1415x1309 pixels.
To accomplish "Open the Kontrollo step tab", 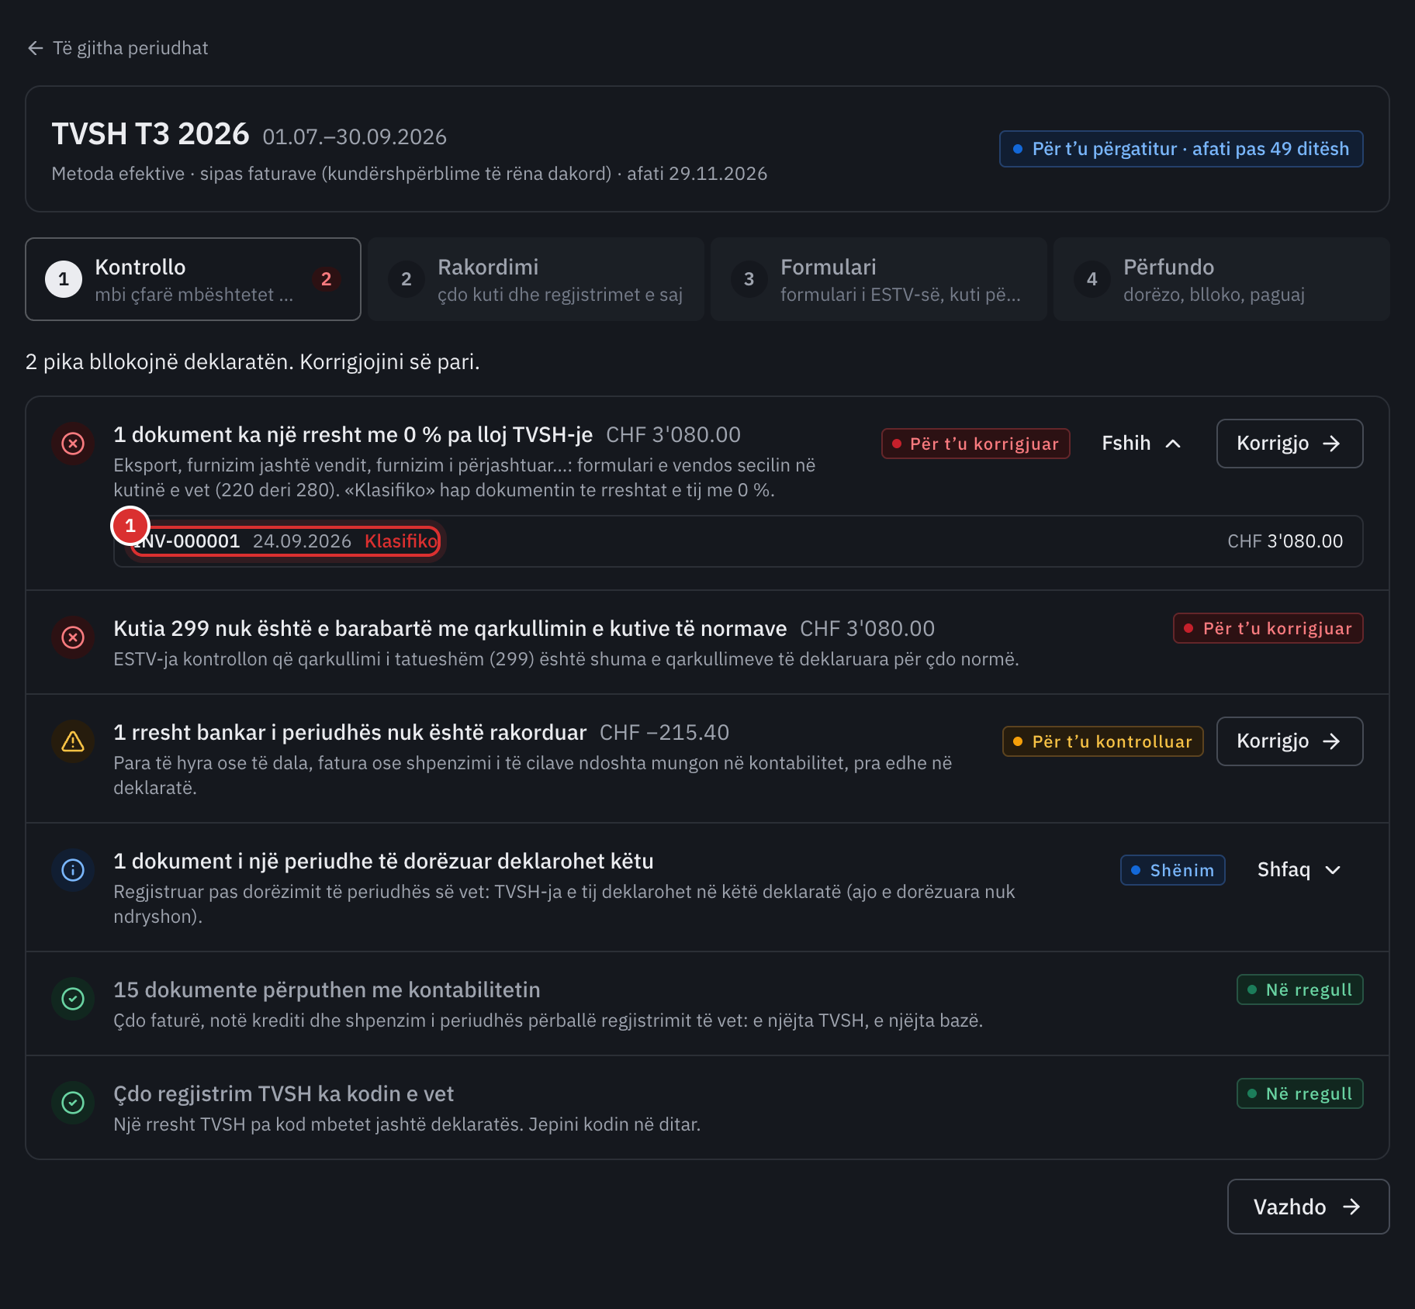I will tap(193, 279).
